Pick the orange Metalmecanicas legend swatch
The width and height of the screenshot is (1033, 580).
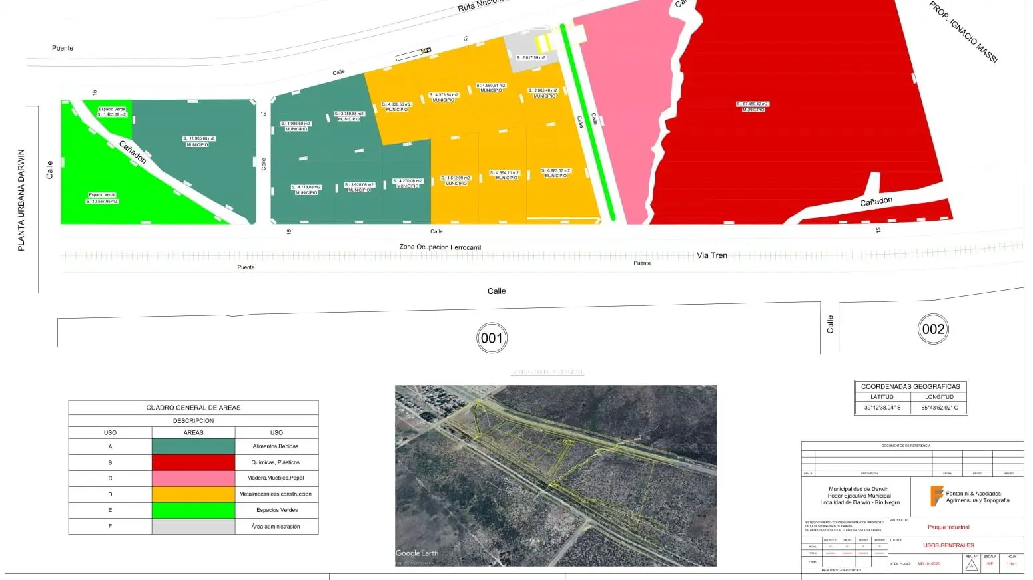(x=193, y=494)
